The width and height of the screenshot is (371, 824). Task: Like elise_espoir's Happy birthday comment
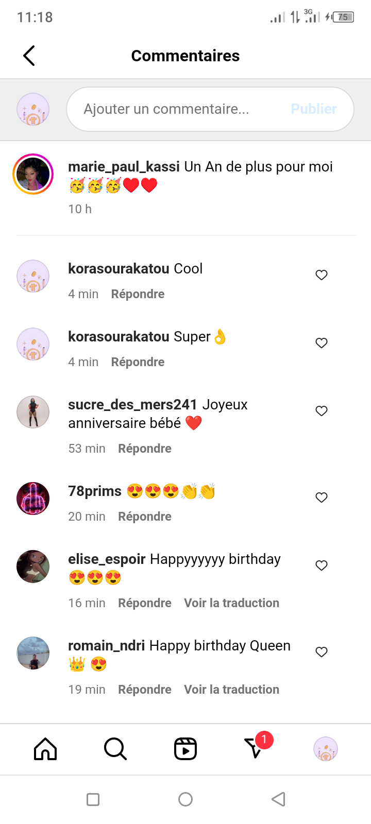click(x=322, y=565)
